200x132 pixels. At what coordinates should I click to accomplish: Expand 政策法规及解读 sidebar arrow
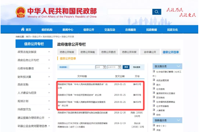point(49,52)
